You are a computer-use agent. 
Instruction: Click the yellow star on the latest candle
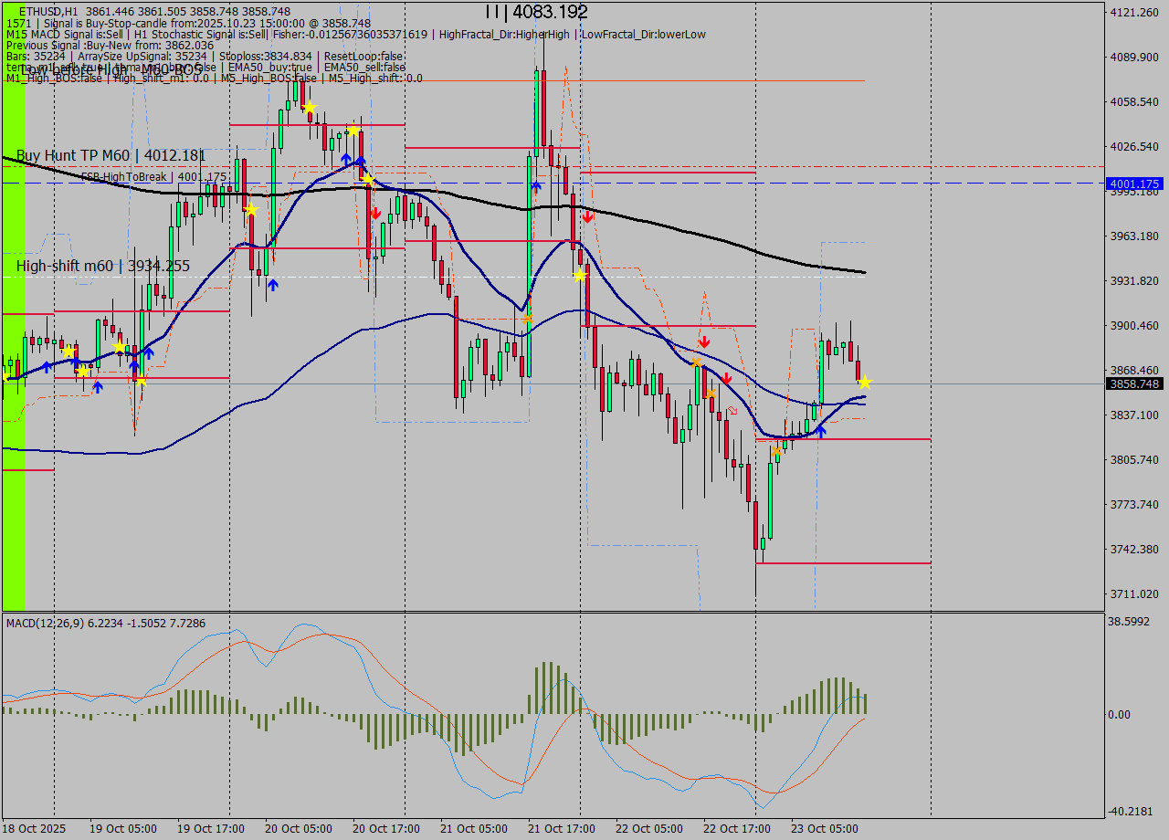coord(865,382)
